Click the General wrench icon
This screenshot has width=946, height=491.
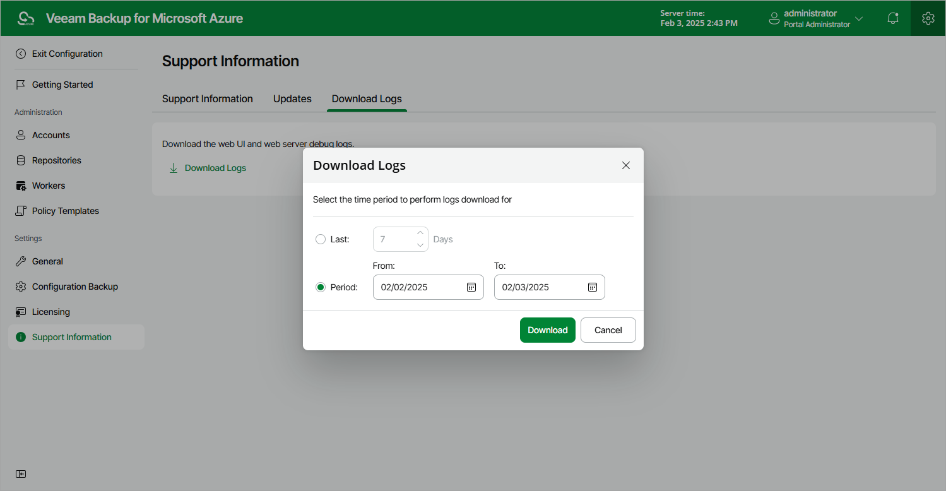click(21, 261)
